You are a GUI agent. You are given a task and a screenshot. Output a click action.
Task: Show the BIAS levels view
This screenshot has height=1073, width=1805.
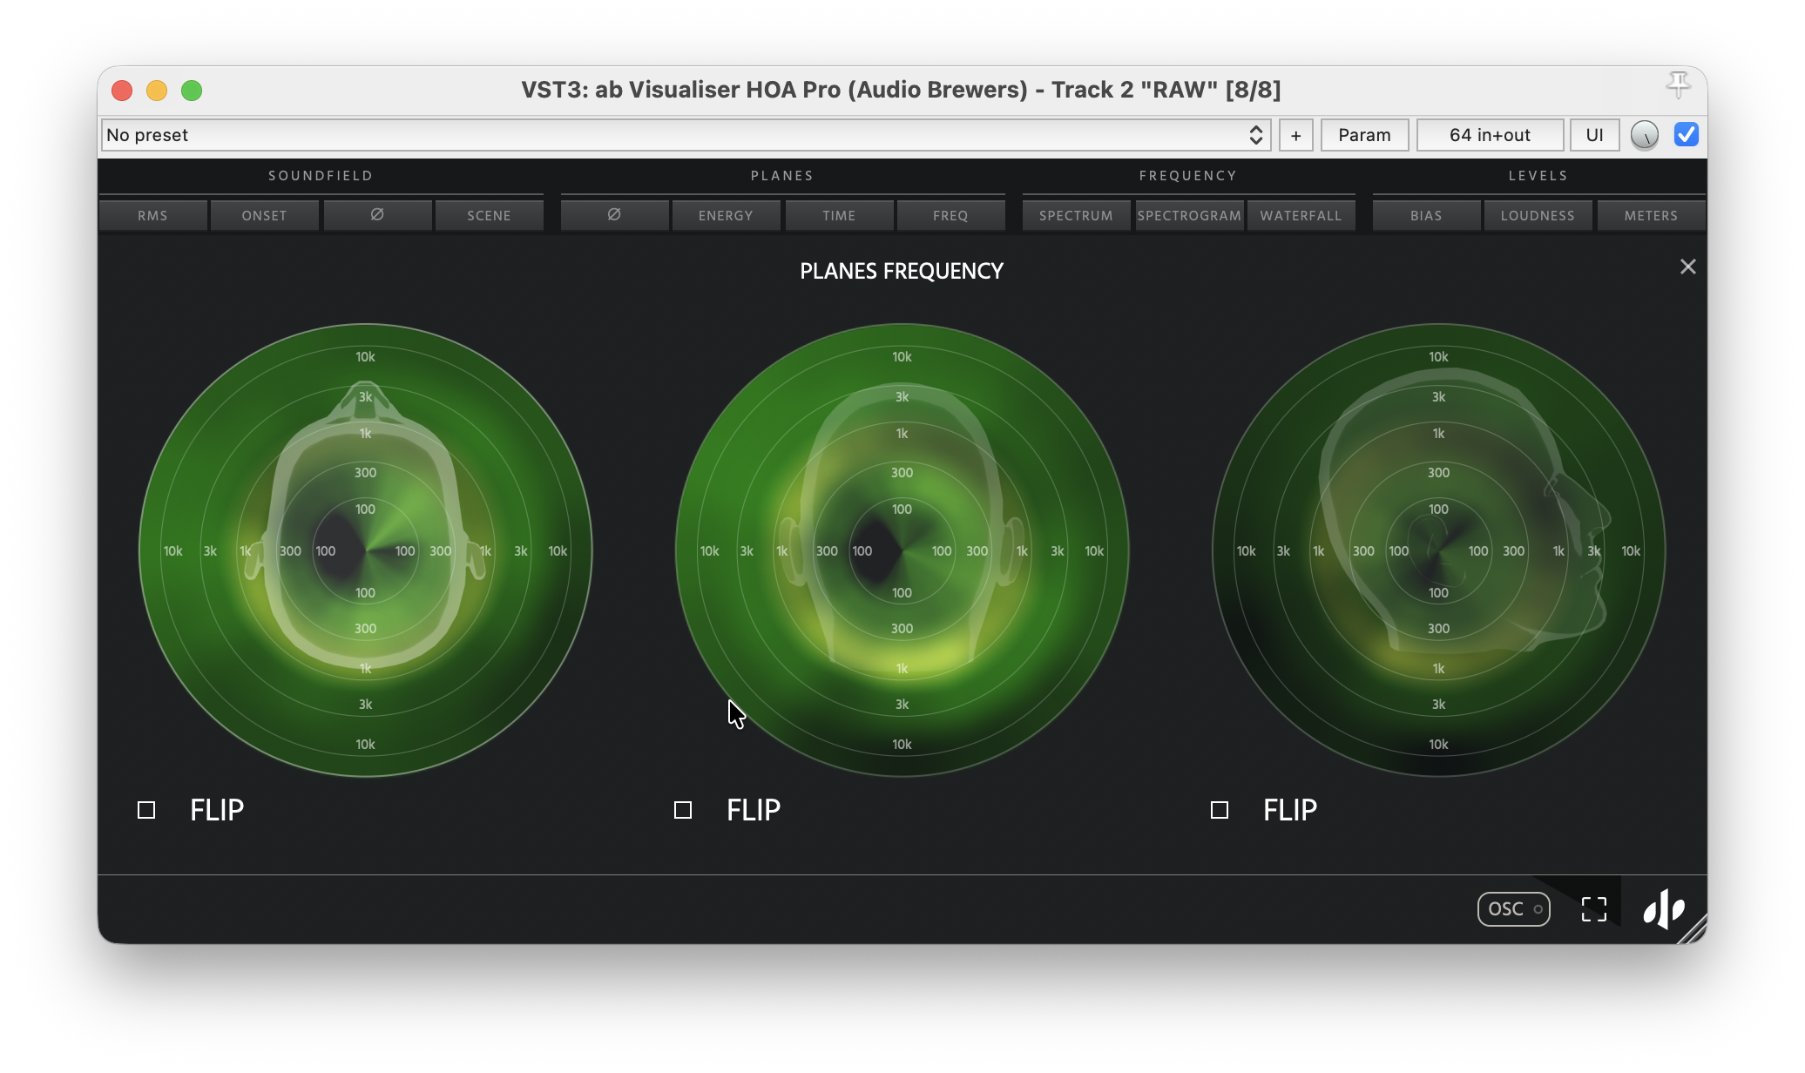point(1427,215)
